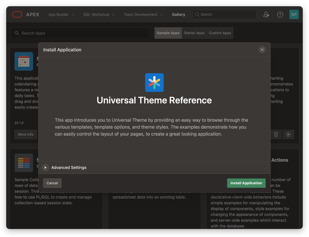
Task: Go to the Gallery menu item
Action: [x=178, y=15]
